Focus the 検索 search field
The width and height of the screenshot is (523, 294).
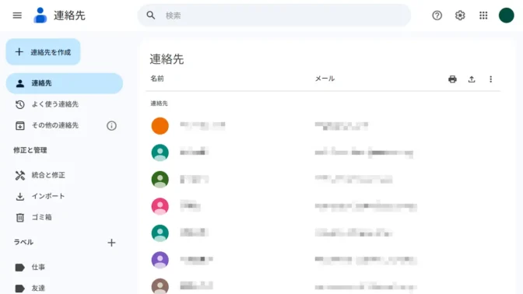pyautogui.click(x=274, y=16)
